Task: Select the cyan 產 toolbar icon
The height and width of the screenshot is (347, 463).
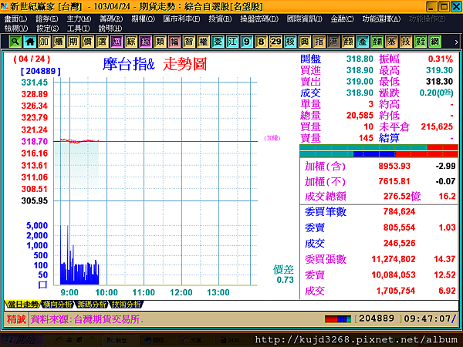Action: click(x=363, y=42)
